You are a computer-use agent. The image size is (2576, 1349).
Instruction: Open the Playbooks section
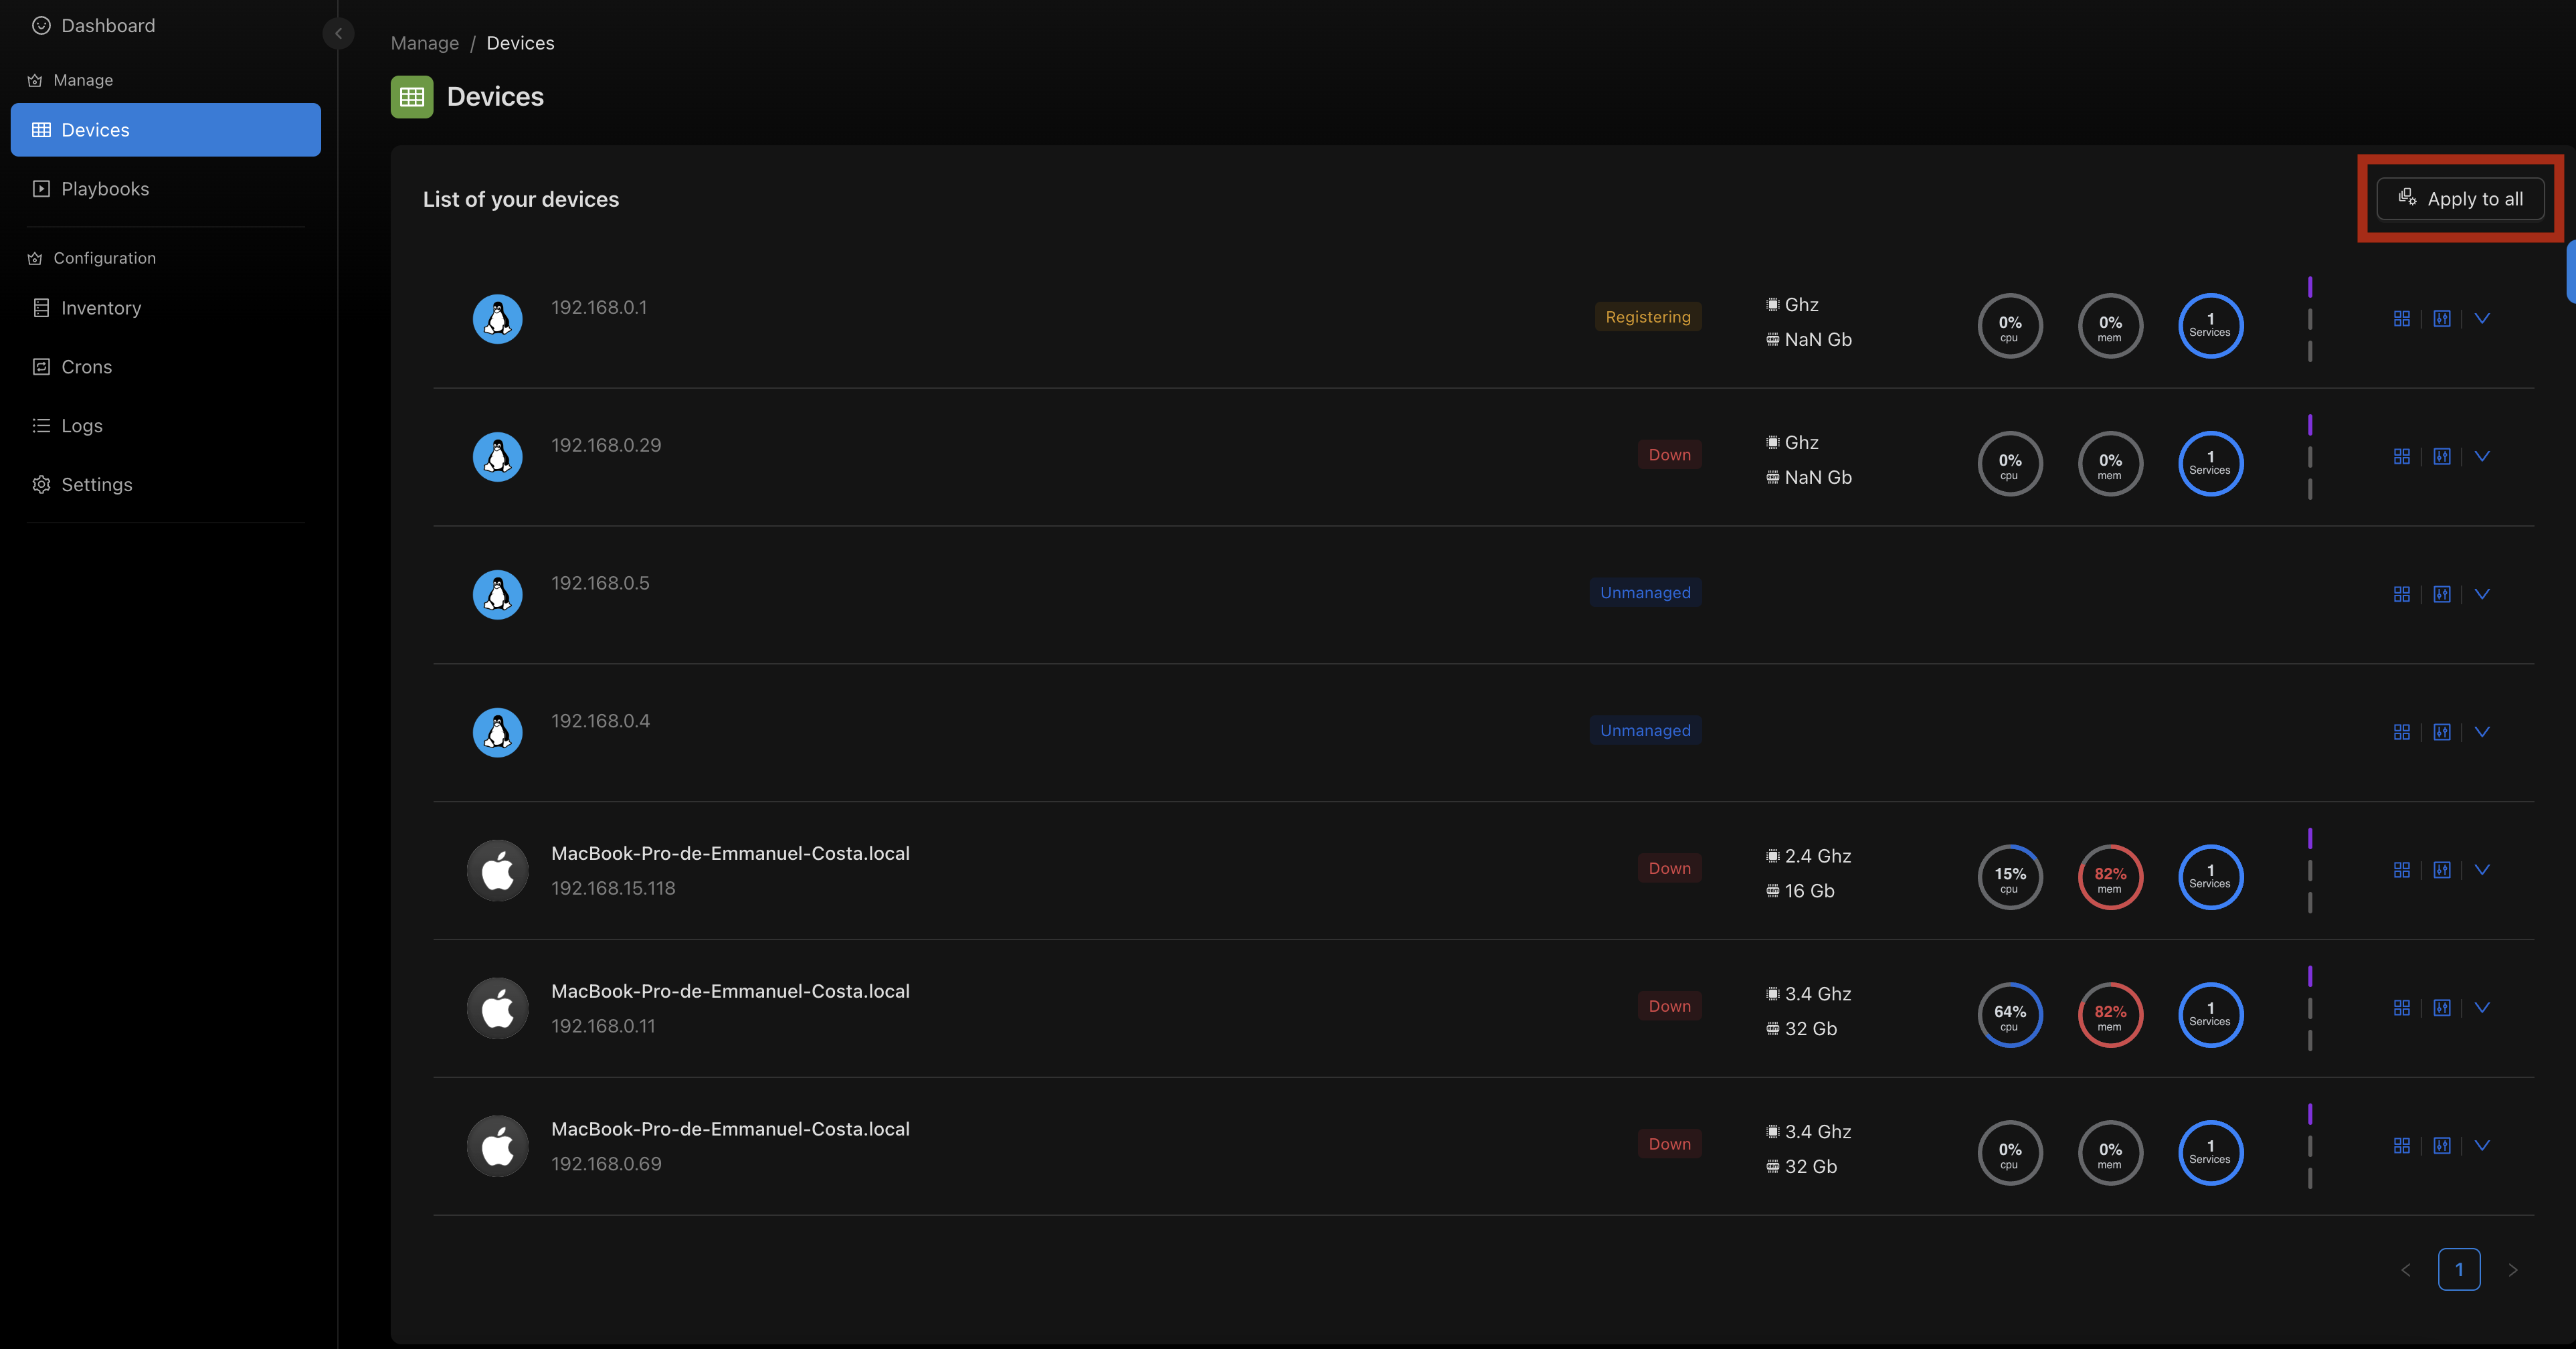[x=166, y=189]
